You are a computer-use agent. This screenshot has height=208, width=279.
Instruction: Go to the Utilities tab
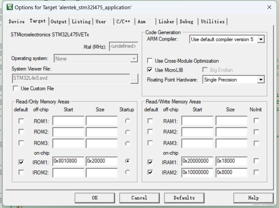[213, 22]
